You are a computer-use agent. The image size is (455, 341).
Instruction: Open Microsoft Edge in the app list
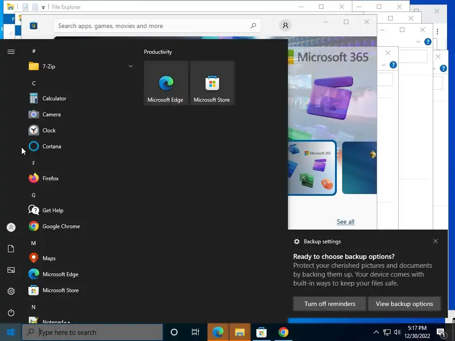point(81,274)
